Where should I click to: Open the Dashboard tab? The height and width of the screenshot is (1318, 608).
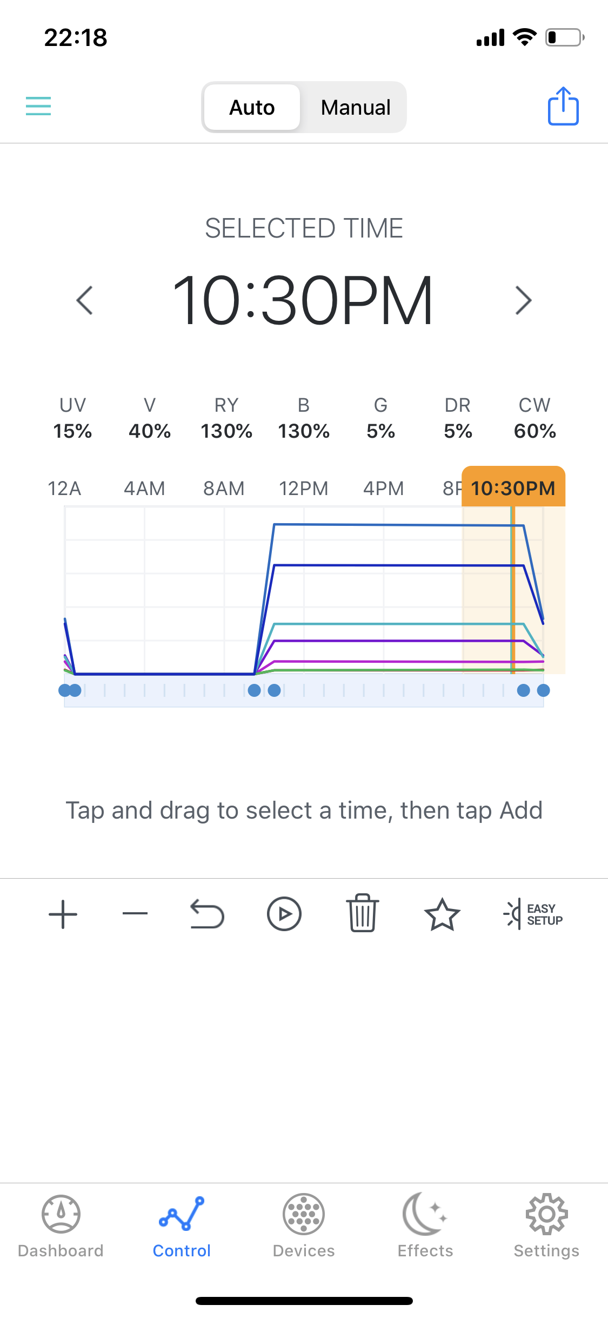(x=61, y=1226)
